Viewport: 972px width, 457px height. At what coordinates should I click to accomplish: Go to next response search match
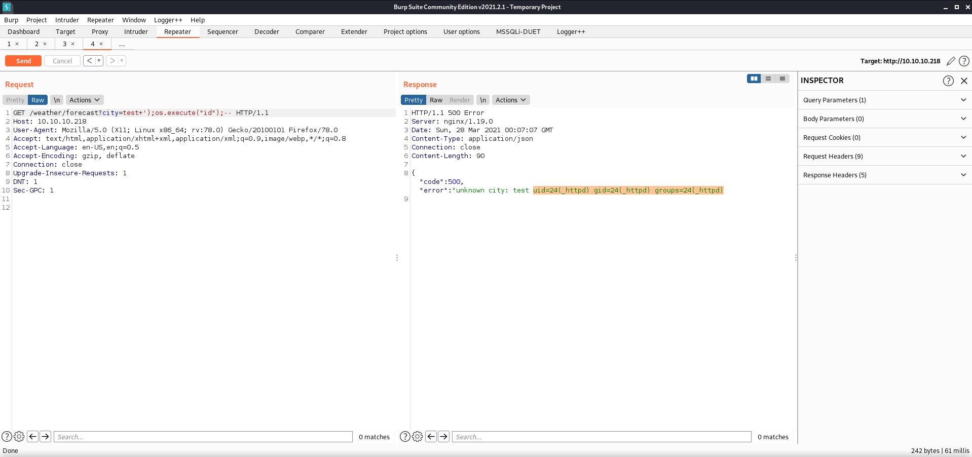pos(444,436)
